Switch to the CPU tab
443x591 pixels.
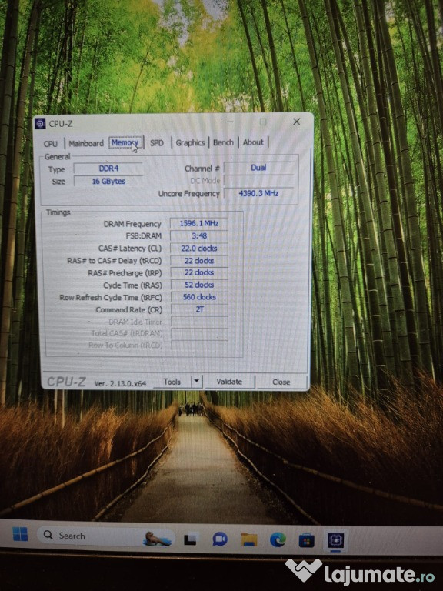51,144
